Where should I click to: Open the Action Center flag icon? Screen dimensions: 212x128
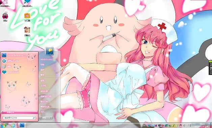[x=191, y=126]
